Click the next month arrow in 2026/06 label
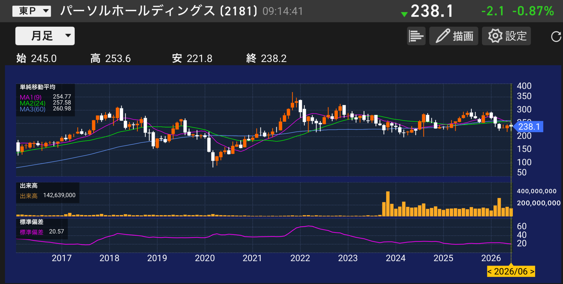 click(532, 271)
